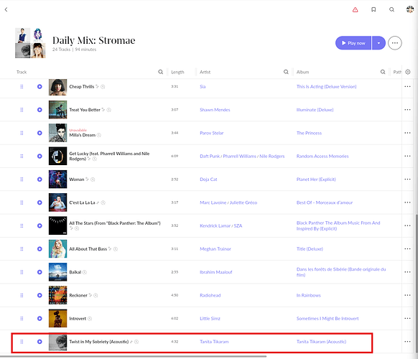The image size is (418, 359).
Task: Open the Random Access Memories album link
Action: 322,157
